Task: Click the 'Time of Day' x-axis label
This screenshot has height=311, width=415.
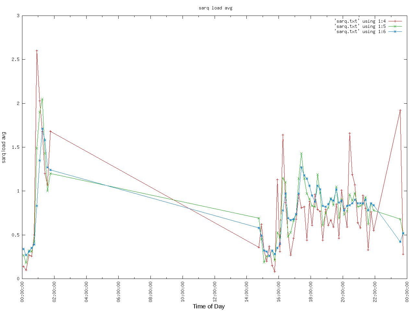Action: click(208, 306)
